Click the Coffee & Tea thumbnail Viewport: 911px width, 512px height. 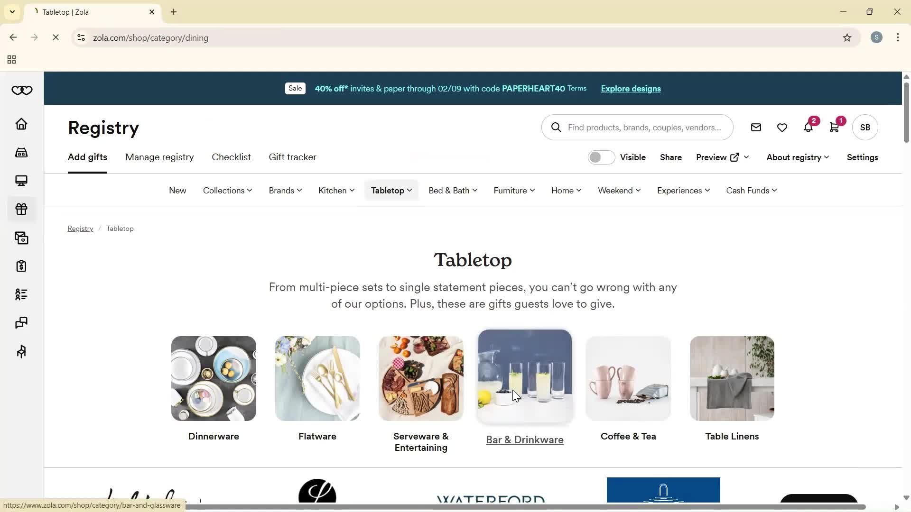[628, 378]
